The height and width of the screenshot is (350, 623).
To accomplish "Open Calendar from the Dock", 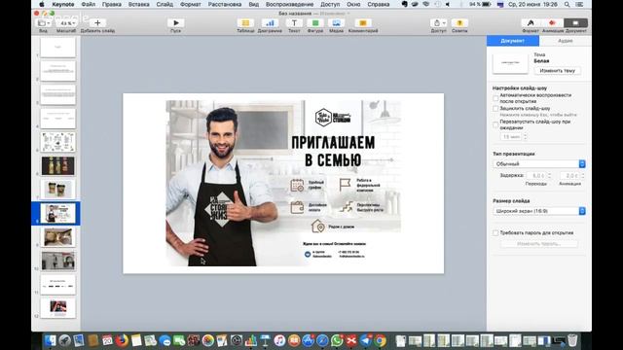I will [x=107, y=340].
